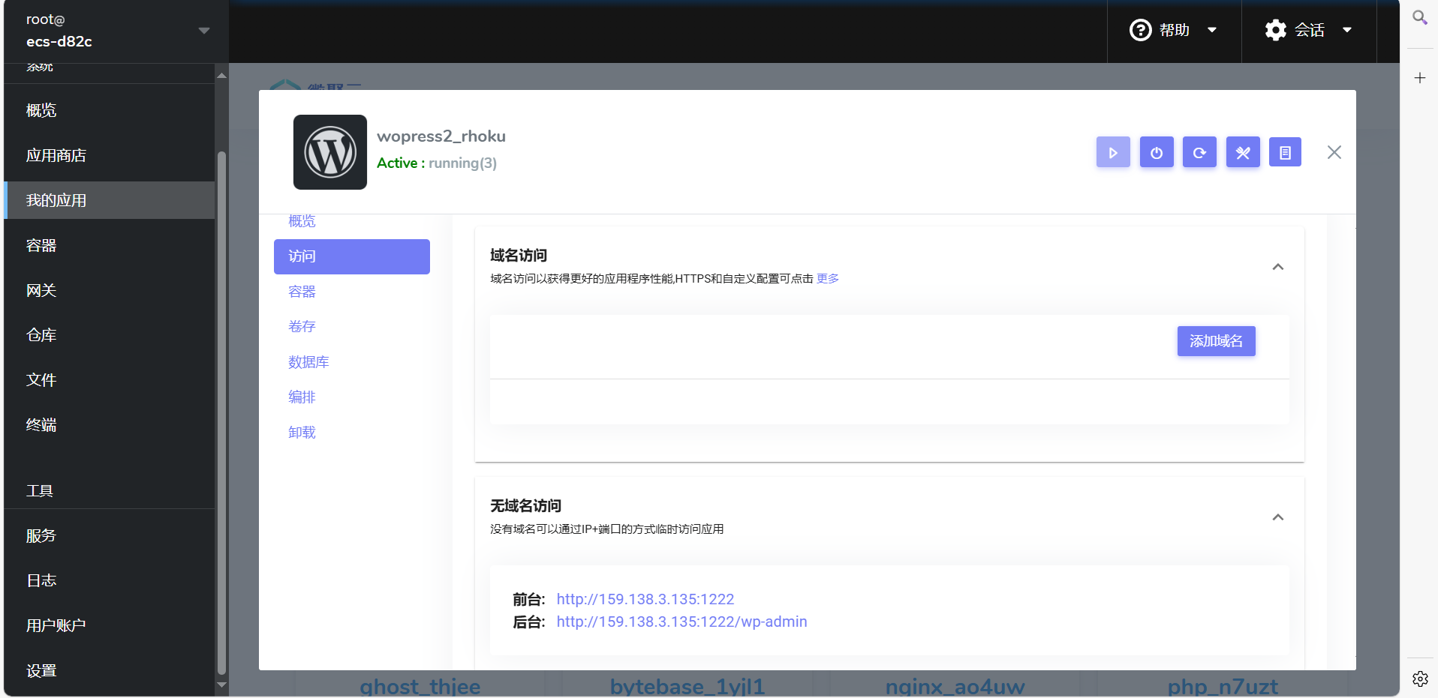1438x698 pixels.
Task: Open 概览 in left sidebar
Action: tap(110, 110)
